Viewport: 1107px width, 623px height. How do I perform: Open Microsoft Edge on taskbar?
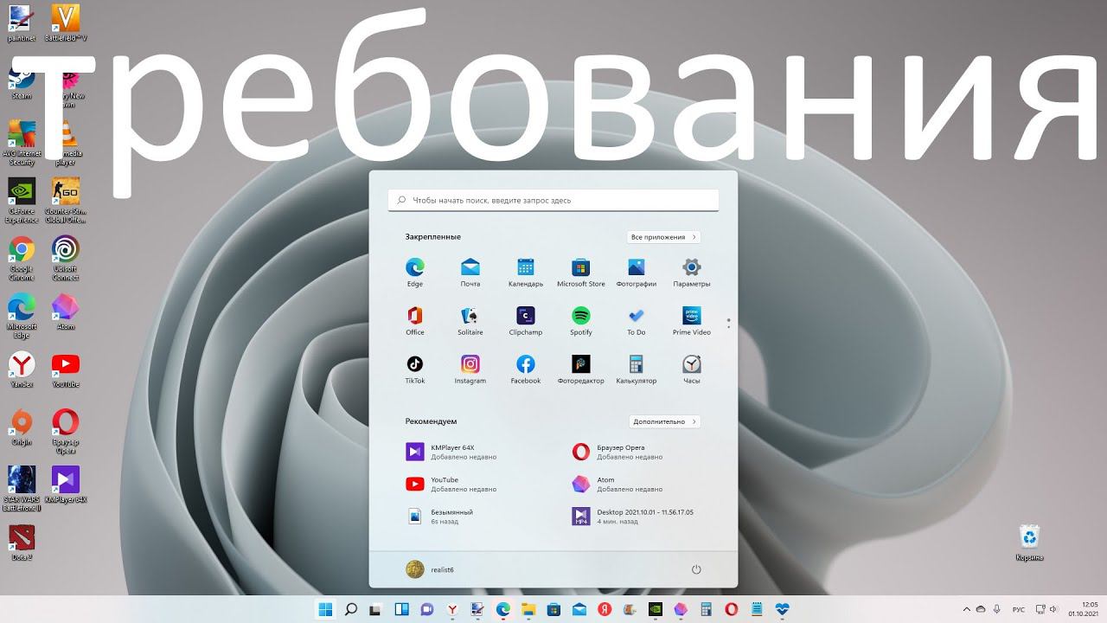click(x=503, y=609)
